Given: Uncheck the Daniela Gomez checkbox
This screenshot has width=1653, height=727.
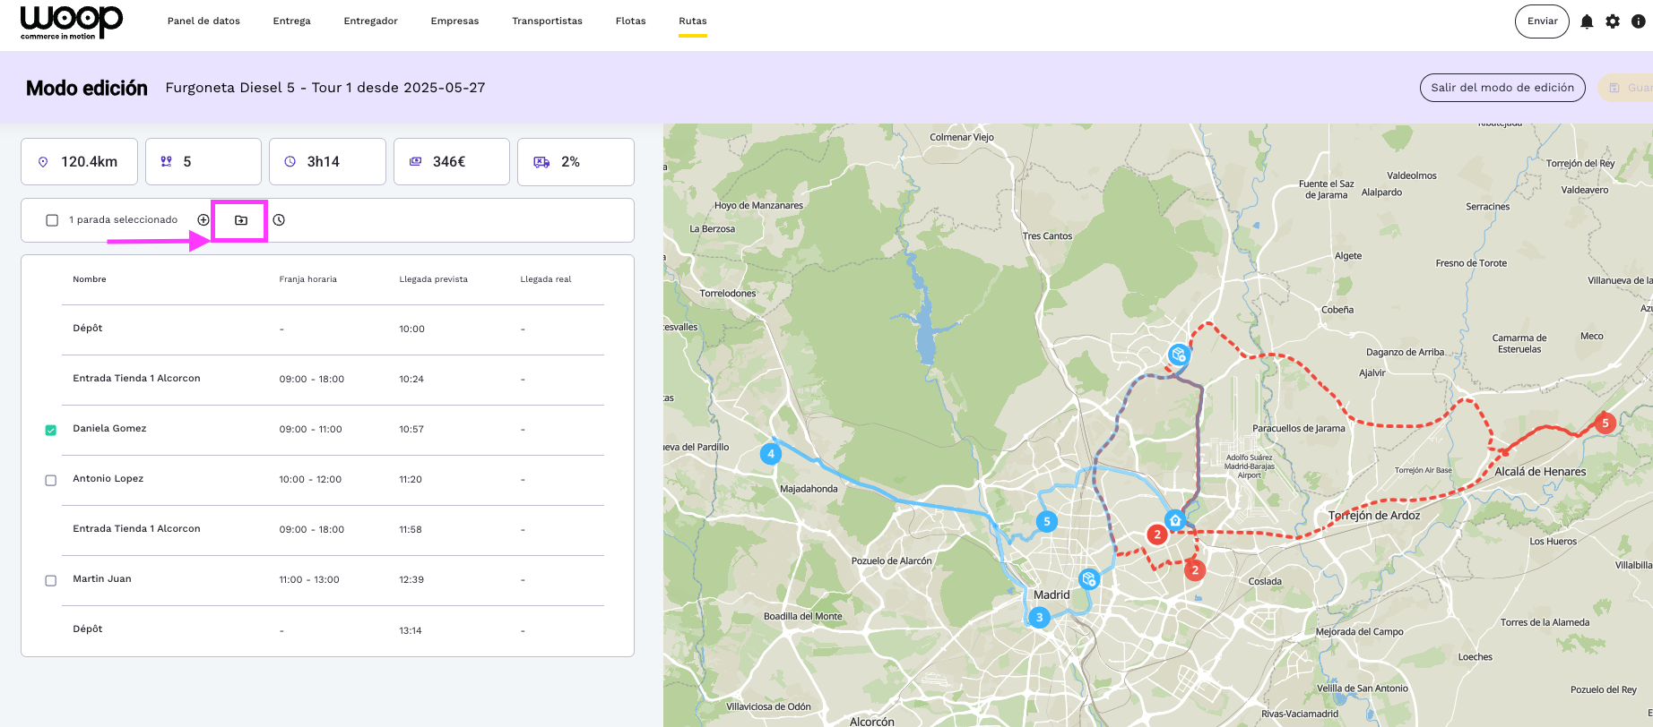Looking at the screenshot, I should (x=51, y=431).
